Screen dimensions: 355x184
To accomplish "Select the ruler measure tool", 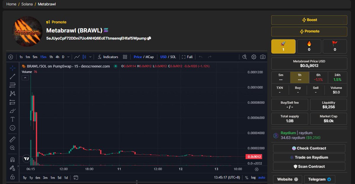I will pyautogui.click(x=12, y=139).
